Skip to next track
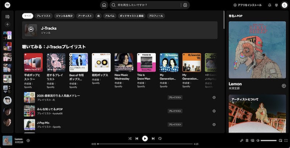This screenshot has height=148, width=290. 153,138
